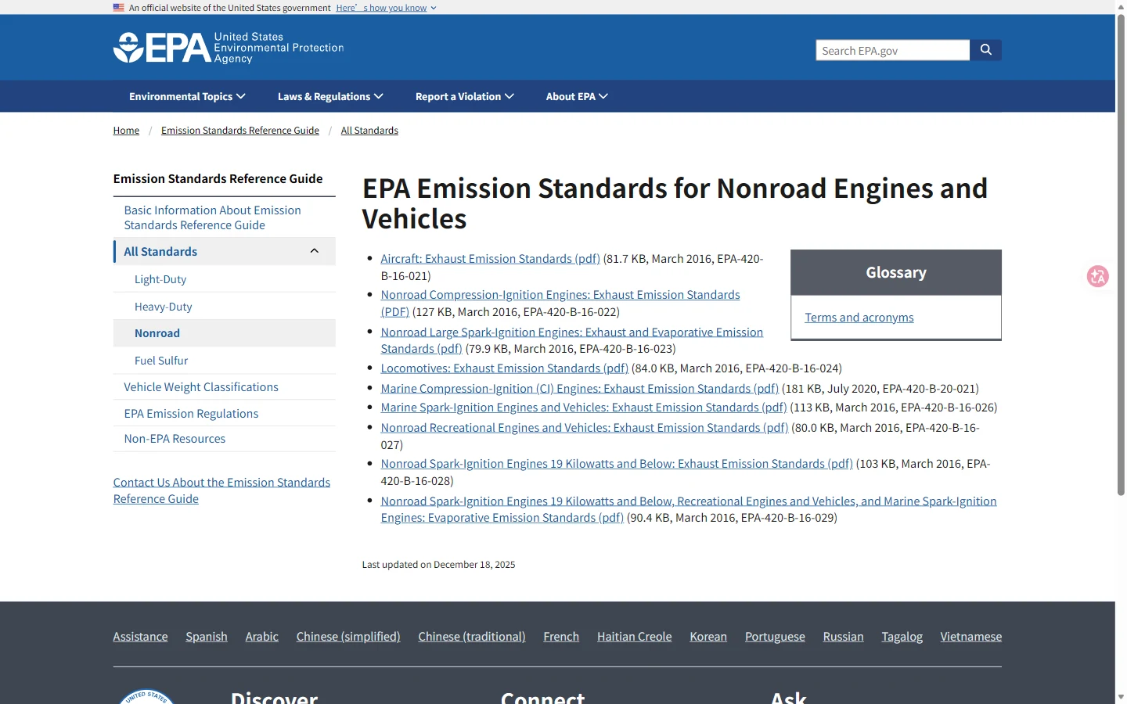Viewport: 1127px width, 704px height.
Task: Open Evaporative Emission Standards pdf link
Action: coord(689,509)
